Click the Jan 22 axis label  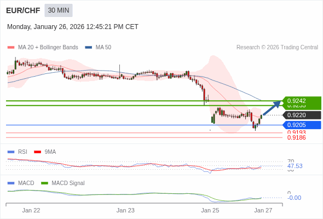pos(31,210)
